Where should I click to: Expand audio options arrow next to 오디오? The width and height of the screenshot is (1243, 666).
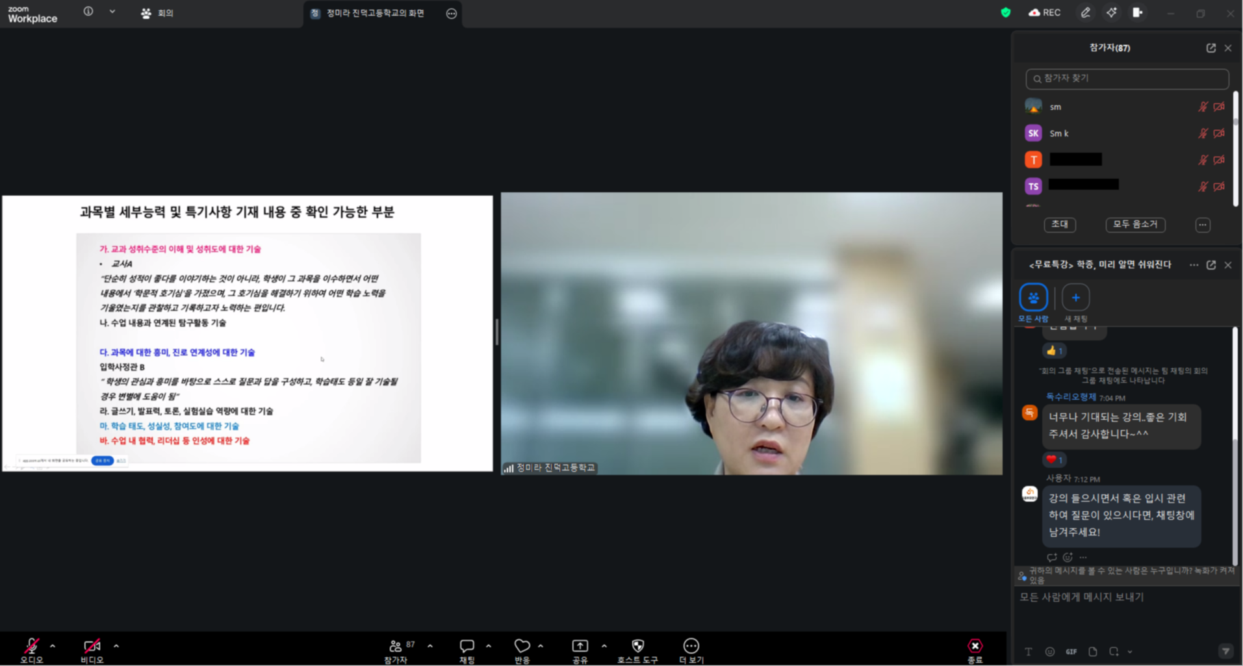(53, 646)
